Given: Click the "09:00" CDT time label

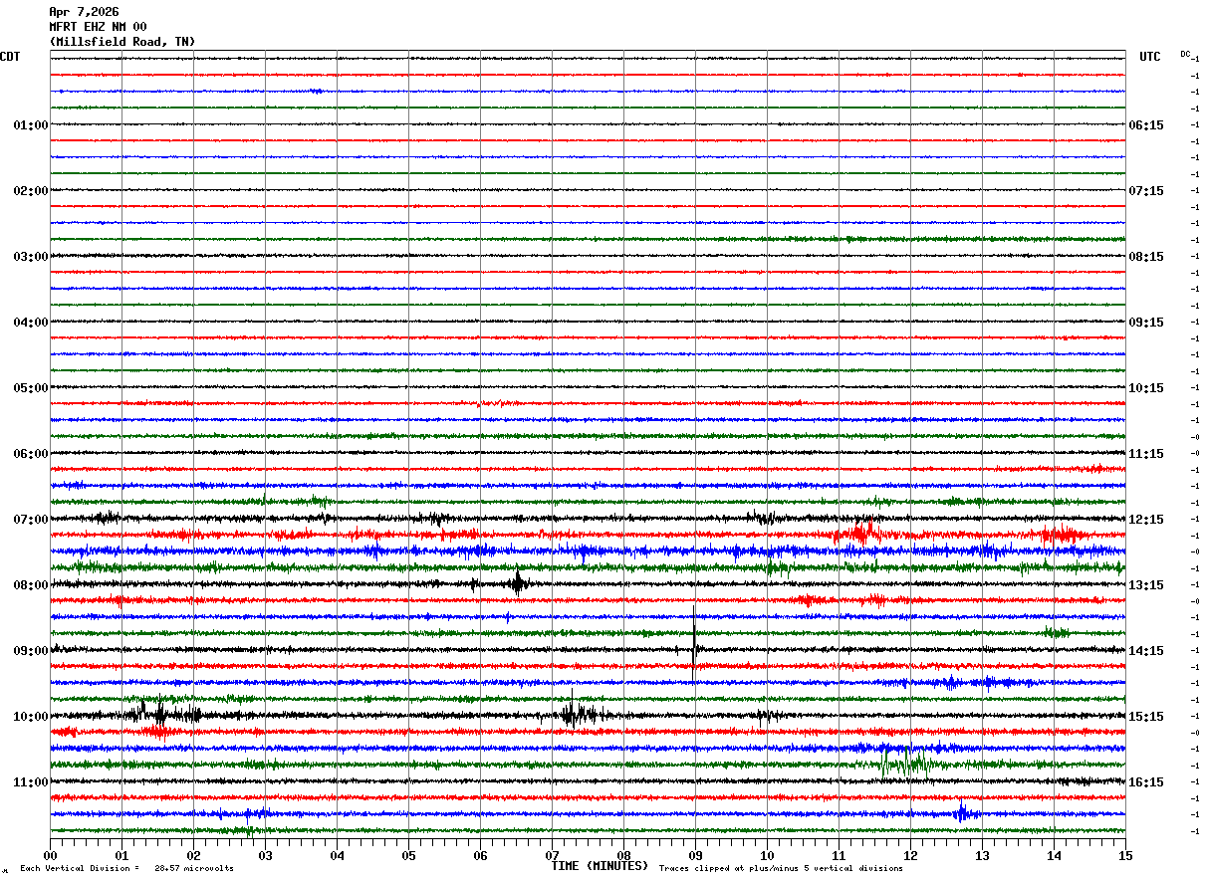Looking at the screenshot, I should tap(31, 651).
